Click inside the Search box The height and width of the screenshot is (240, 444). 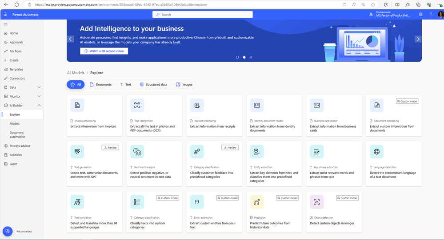point(203,14)
